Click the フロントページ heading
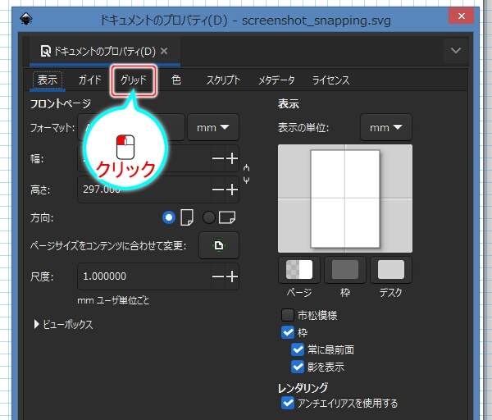The image size is (492, 420). [x=61, y=103]
